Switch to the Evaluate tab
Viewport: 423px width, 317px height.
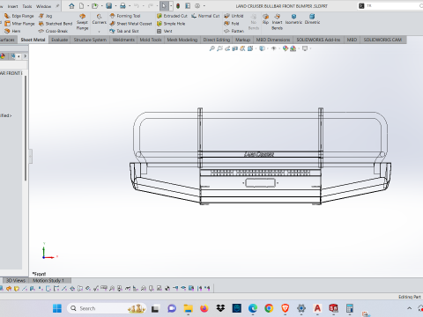60,40
